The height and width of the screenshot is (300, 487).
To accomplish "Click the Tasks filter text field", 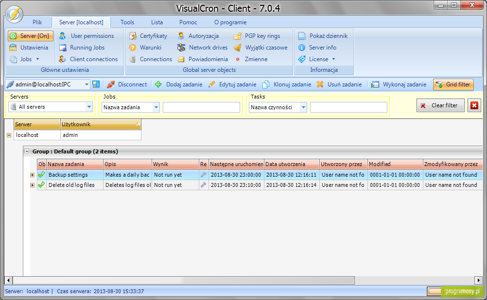I will pos(348,107).
